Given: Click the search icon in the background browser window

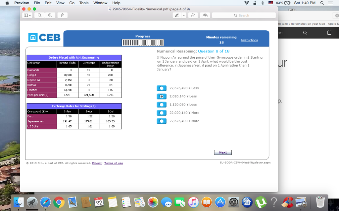Looking at the screenshot, I should point(305,33).
